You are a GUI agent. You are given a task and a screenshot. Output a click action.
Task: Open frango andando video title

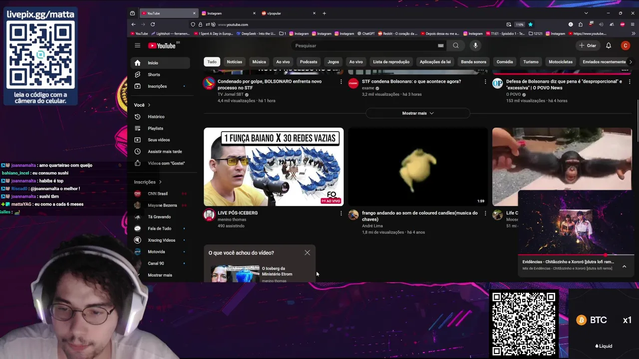(419, 216)
